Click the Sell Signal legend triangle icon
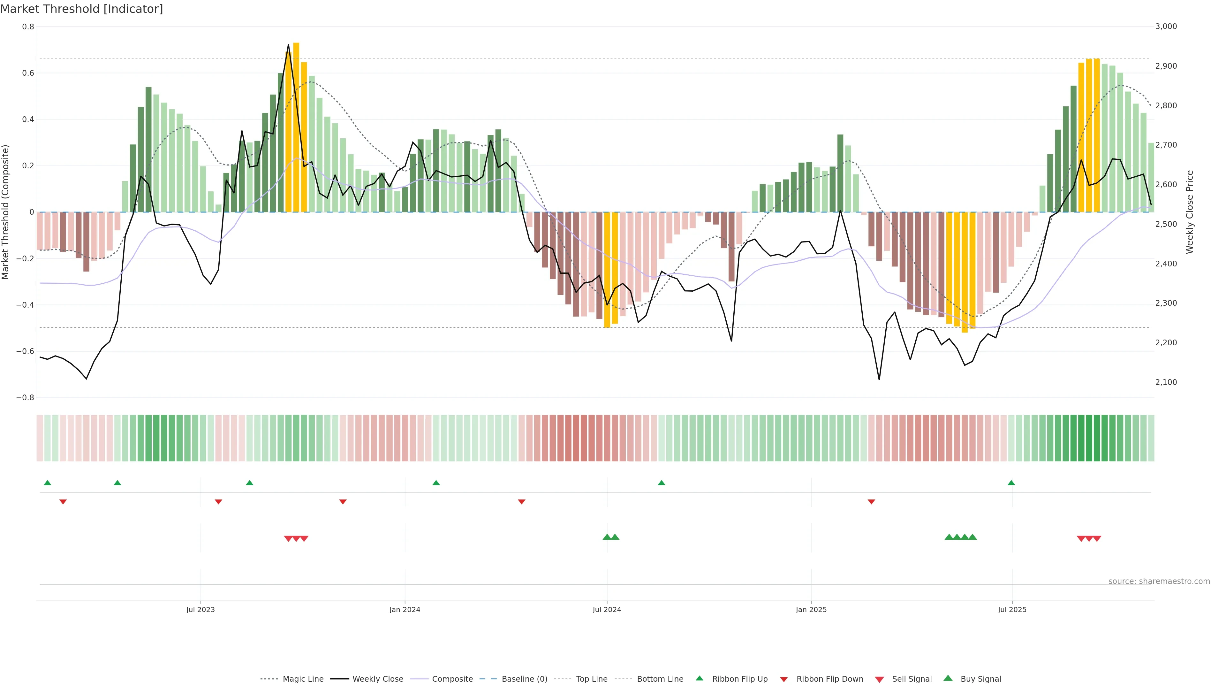Image resolution: width=1226 pixels, height=690 pixels. pos(880,679)
